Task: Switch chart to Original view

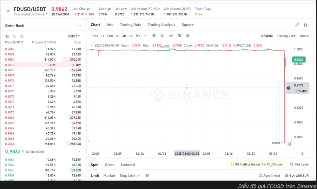Action: click(x=267, y=36)
